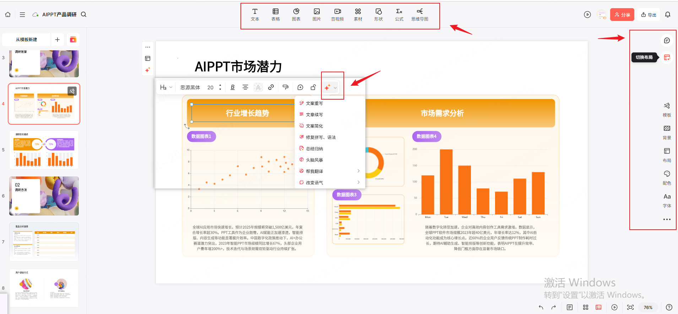
Task: Open text alignment options
Action: tap(245, 88)
